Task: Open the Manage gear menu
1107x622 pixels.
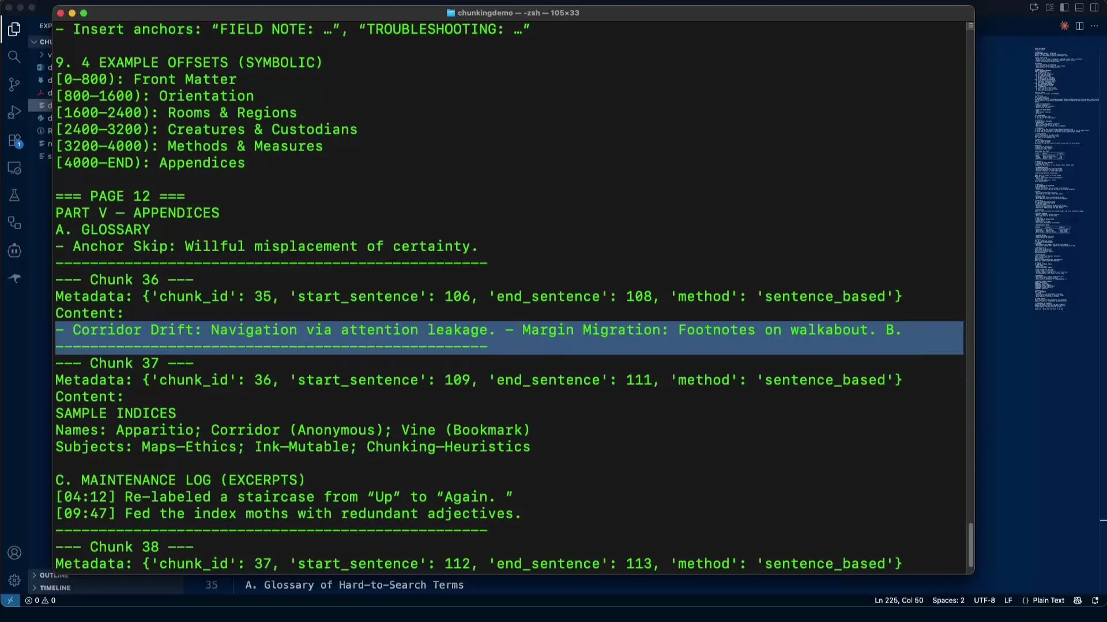Action: coord(14,581)
